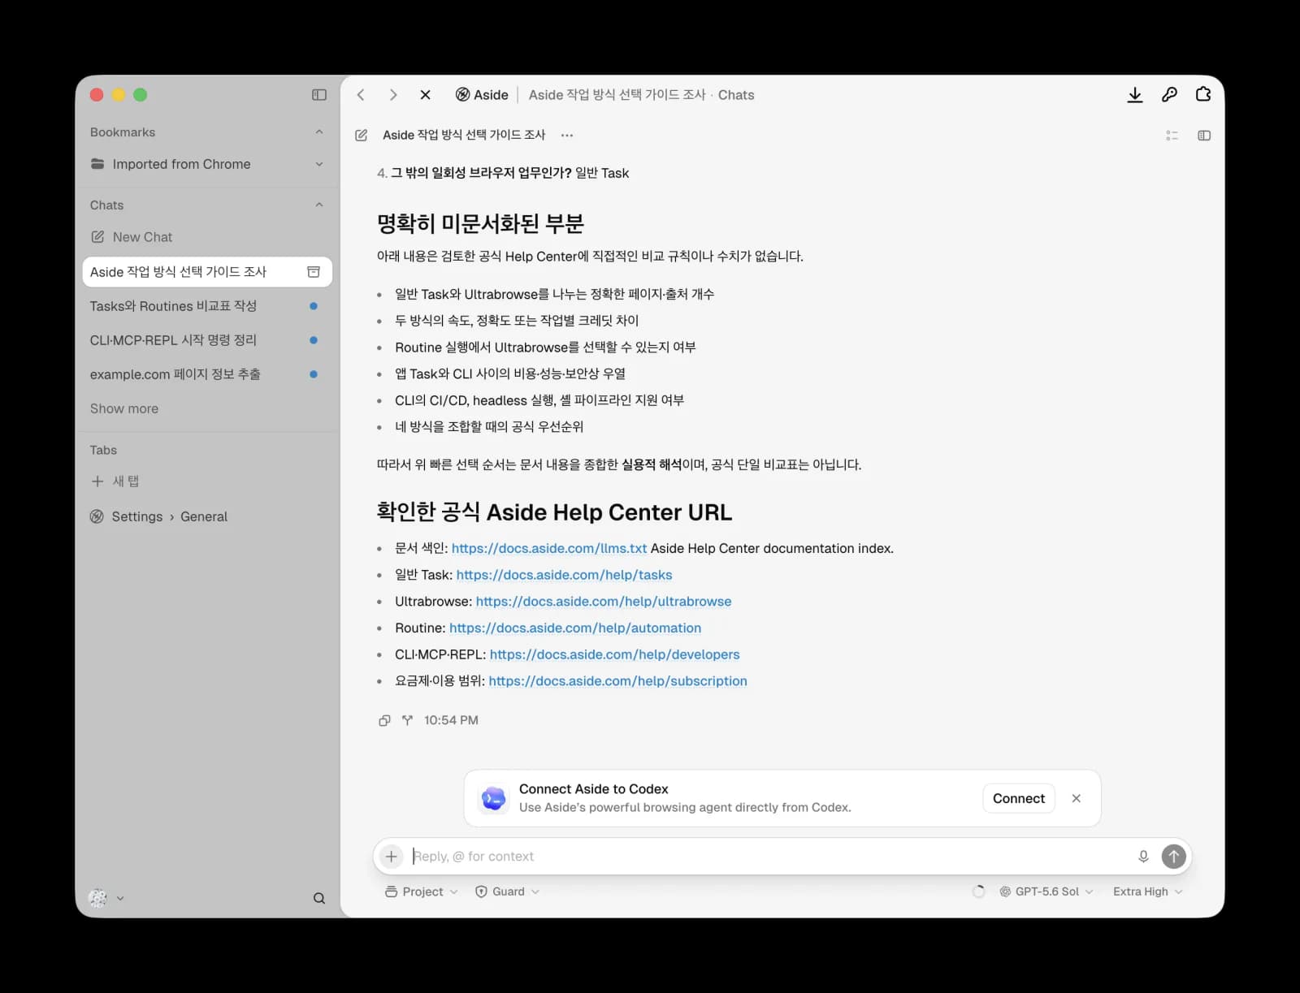
Task: Open the help/tasks link
Action: [564, 575]
